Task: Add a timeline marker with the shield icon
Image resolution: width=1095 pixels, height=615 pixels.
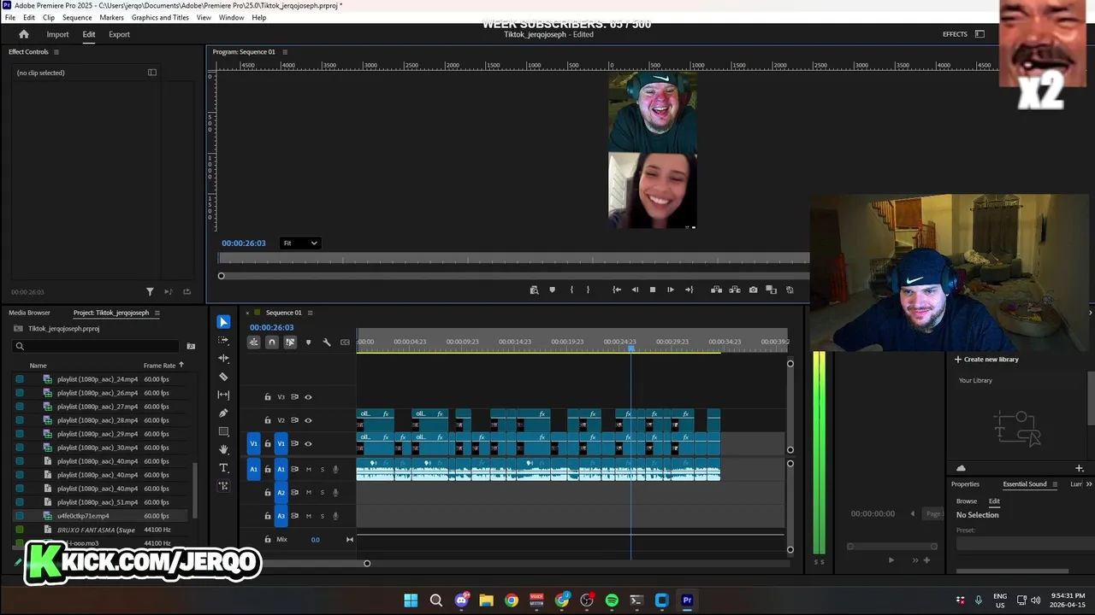Action: pyautogui.click(x=308, y=342)
